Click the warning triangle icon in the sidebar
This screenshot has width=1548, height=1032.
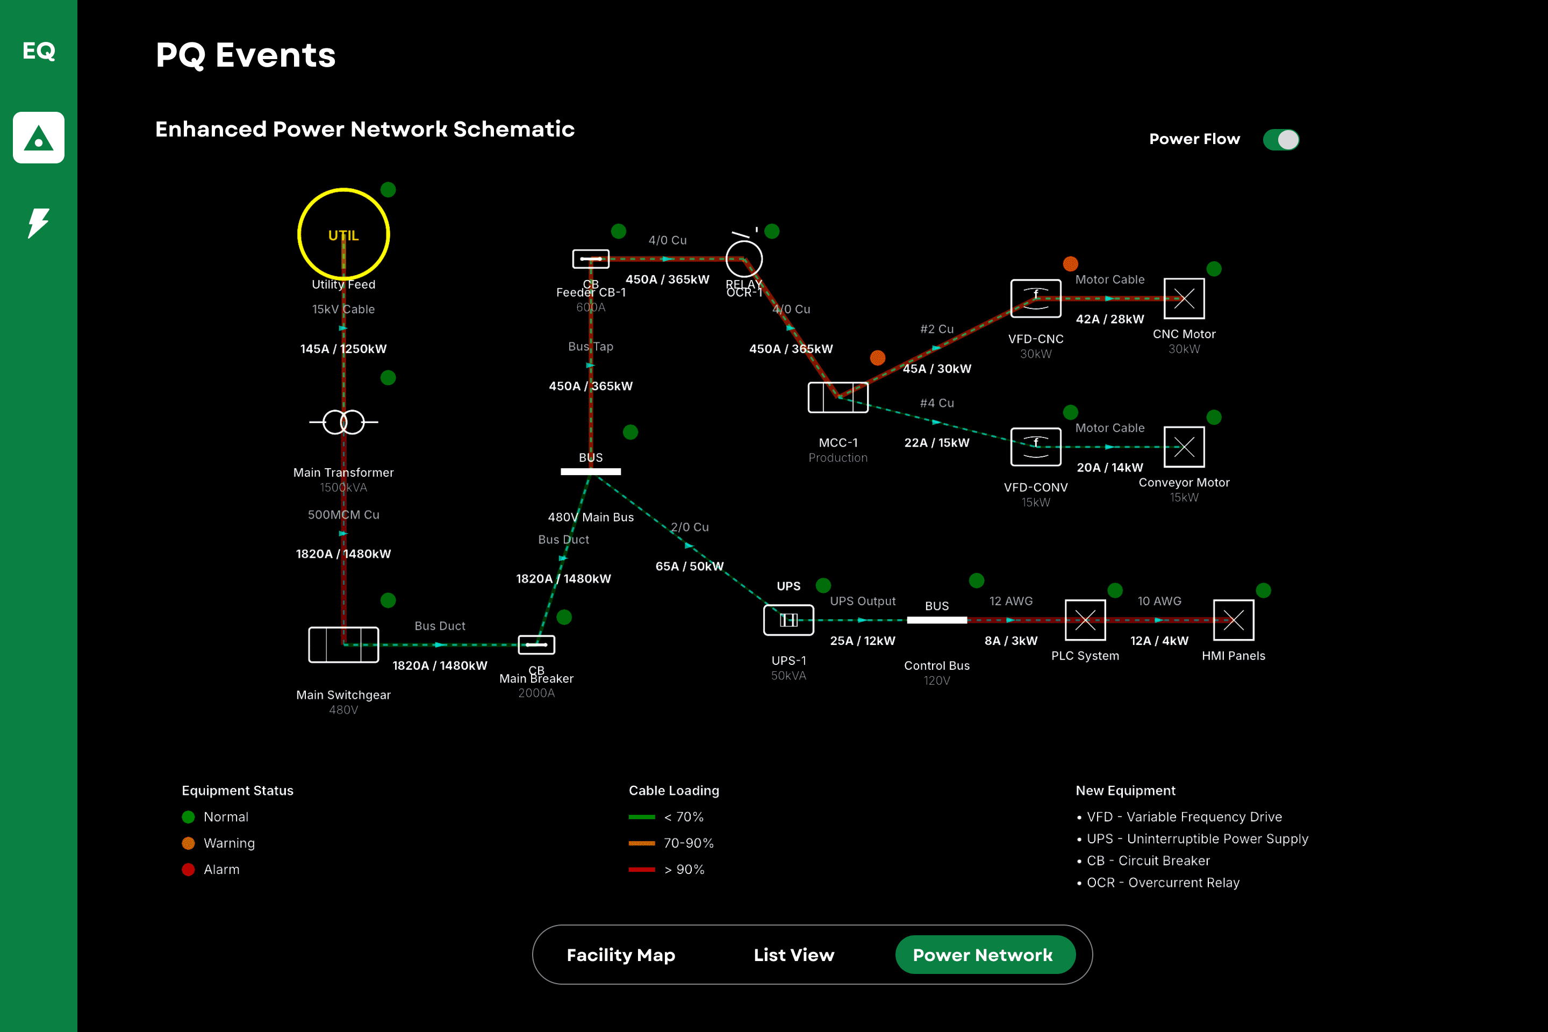click(x=38, y=138)
